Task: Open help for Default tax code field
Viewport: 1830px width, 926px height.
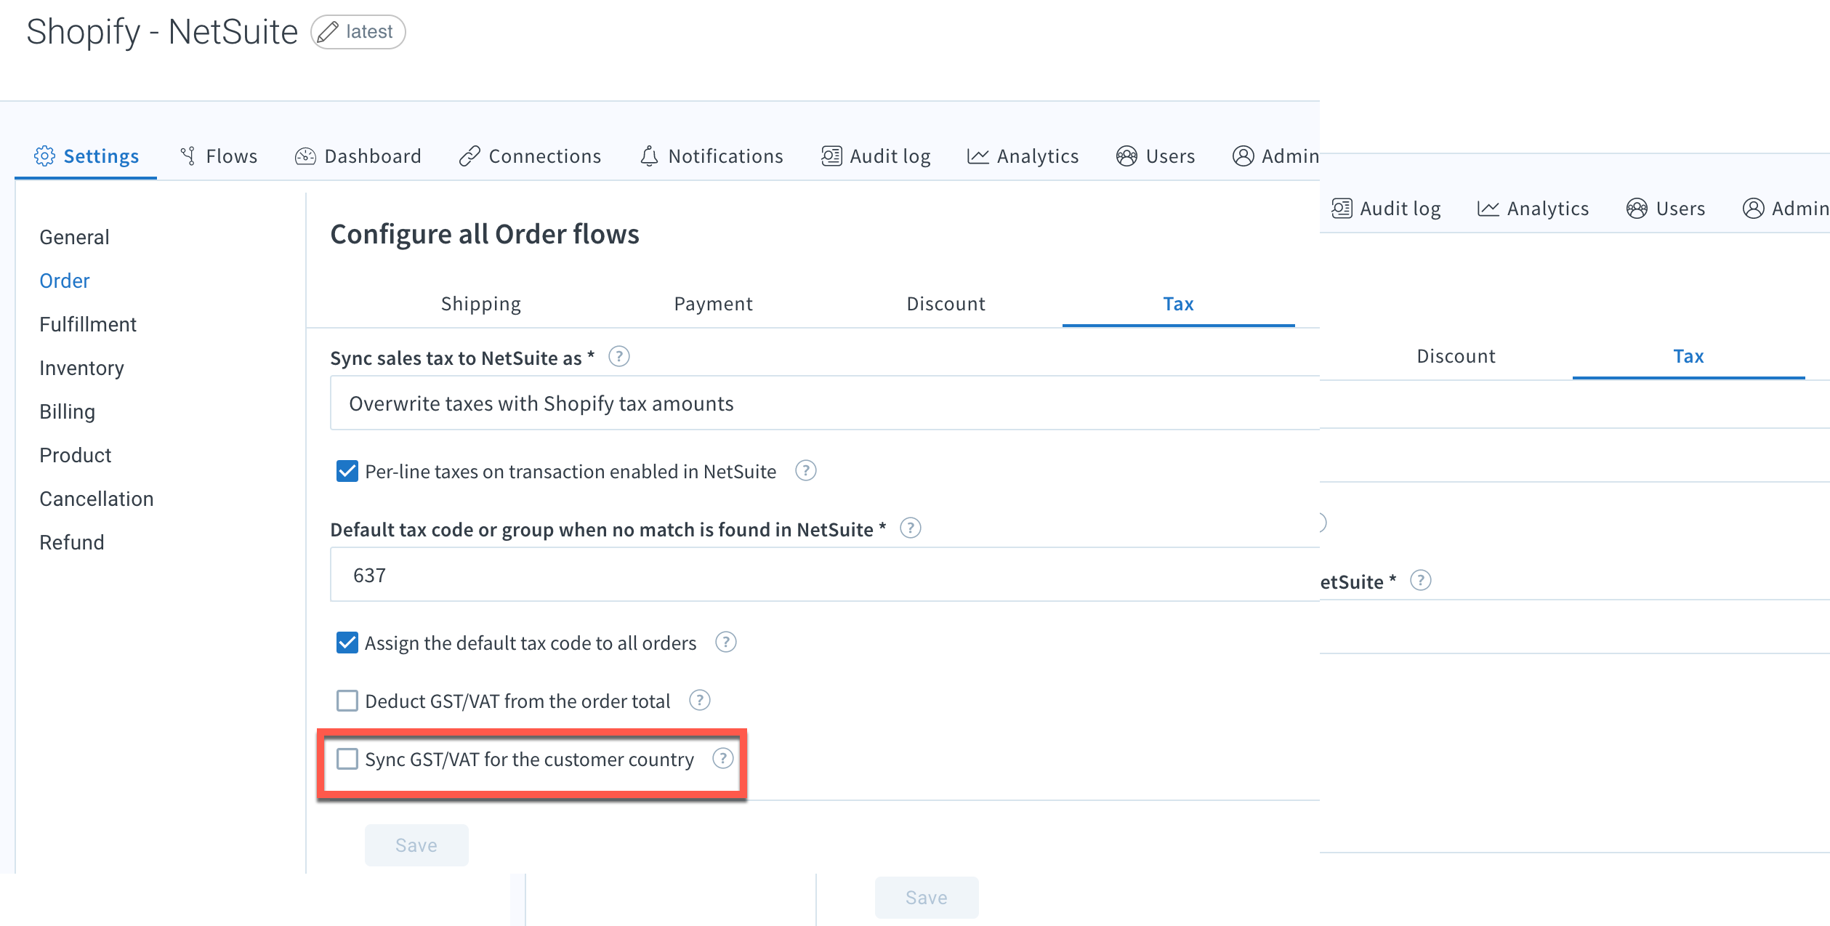Action: [911, 528]
